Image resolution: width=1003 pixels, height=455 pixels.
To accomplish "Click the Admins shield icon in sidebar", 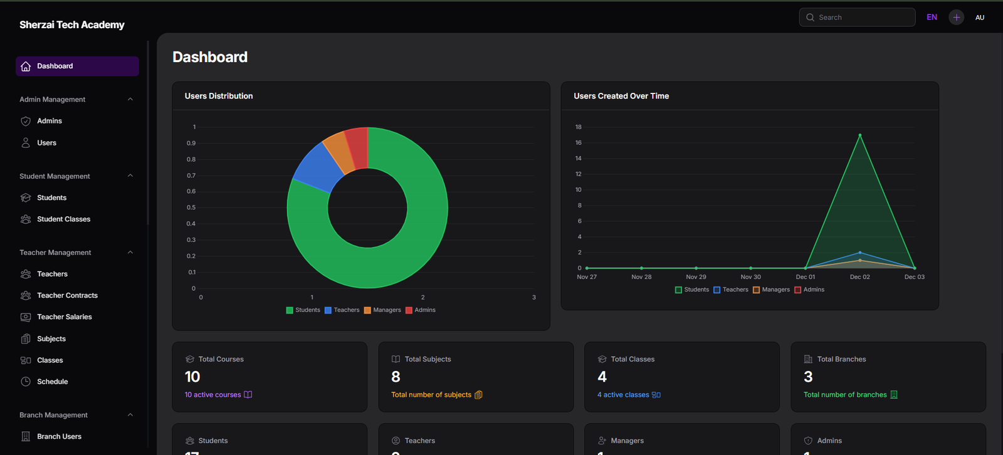I will [x=26, y=121].
